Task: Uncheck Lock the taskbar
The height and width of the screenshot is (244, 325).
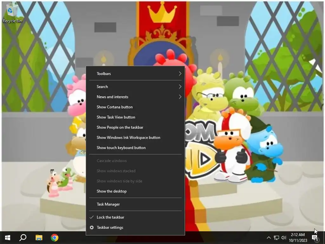Action: coord(135,217)
